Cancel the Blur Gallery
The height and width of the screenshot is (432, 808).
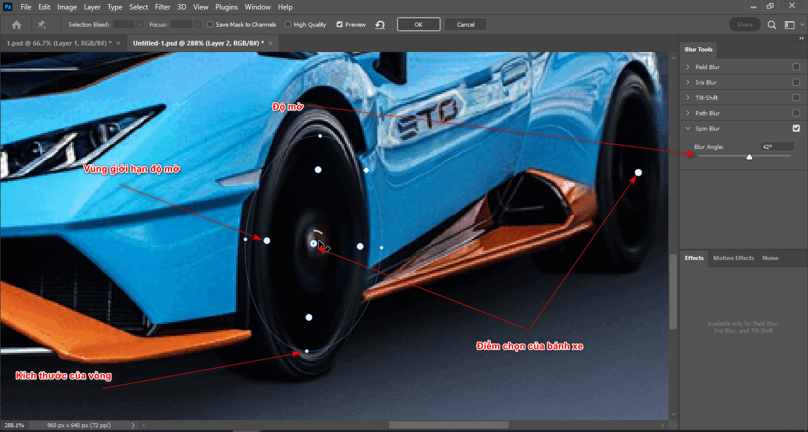click(x=465, y=24)
